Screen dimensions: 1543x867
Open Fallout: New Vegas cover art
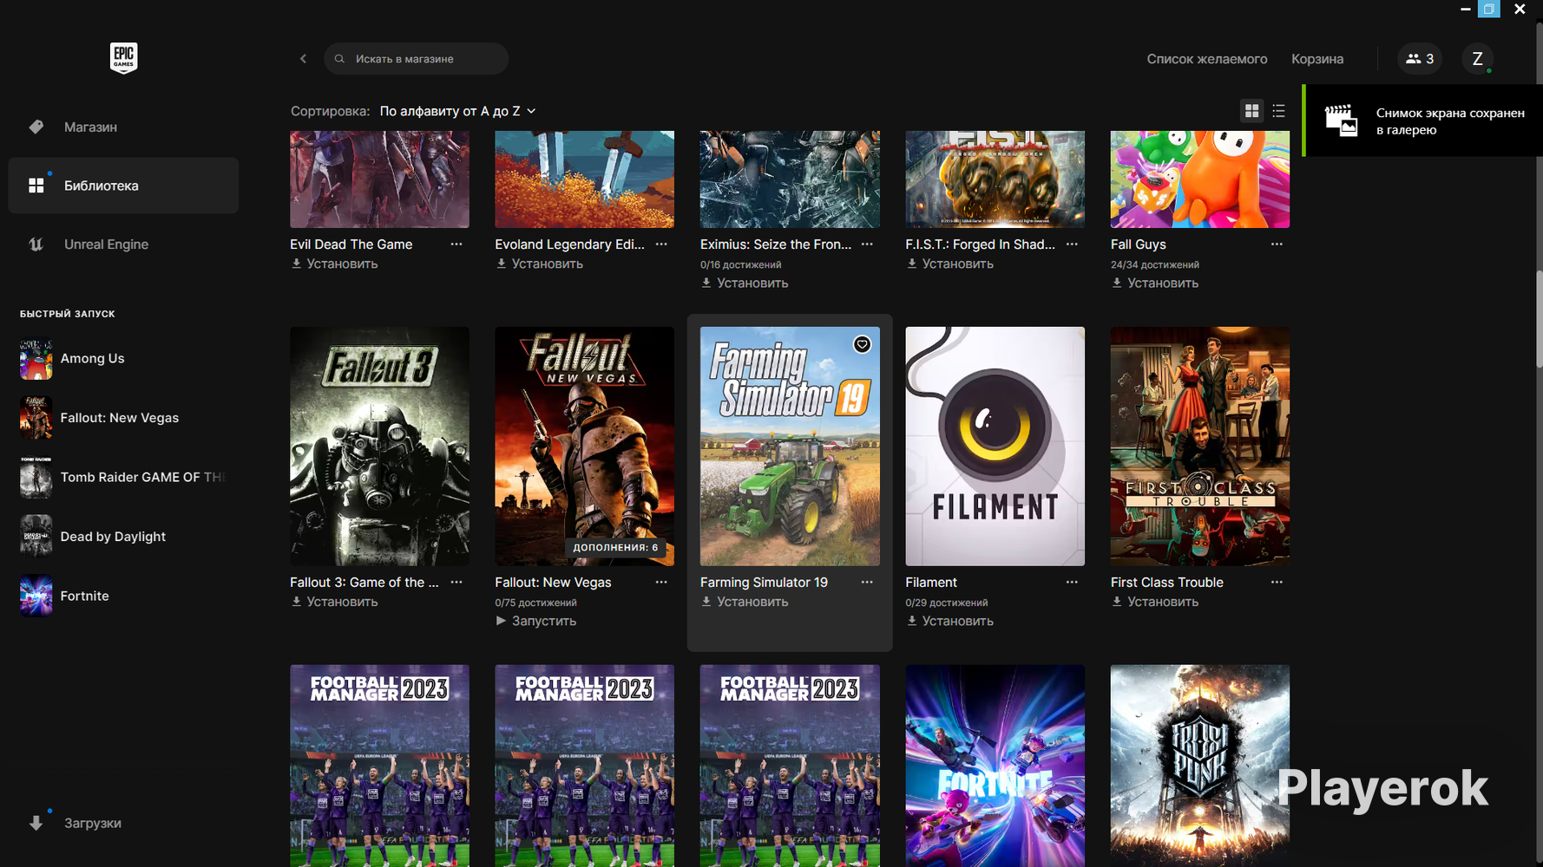[584, 447]
